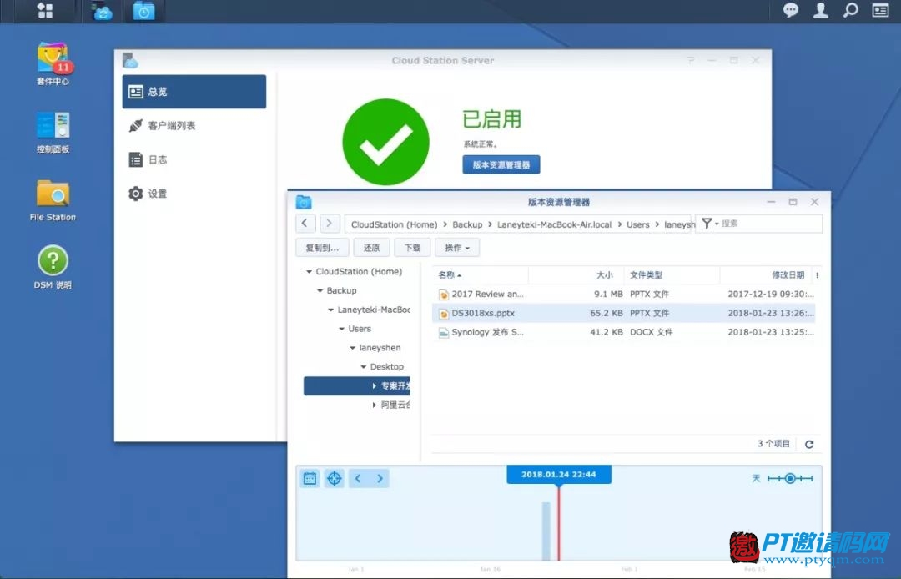
Task: Click the Package Center 11 badge
Action: click(63, 68)
